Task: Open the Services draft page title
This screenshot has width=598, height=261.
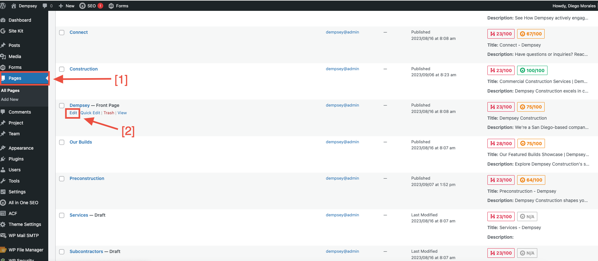Action: pyautogui.click(x=79, y=215)
